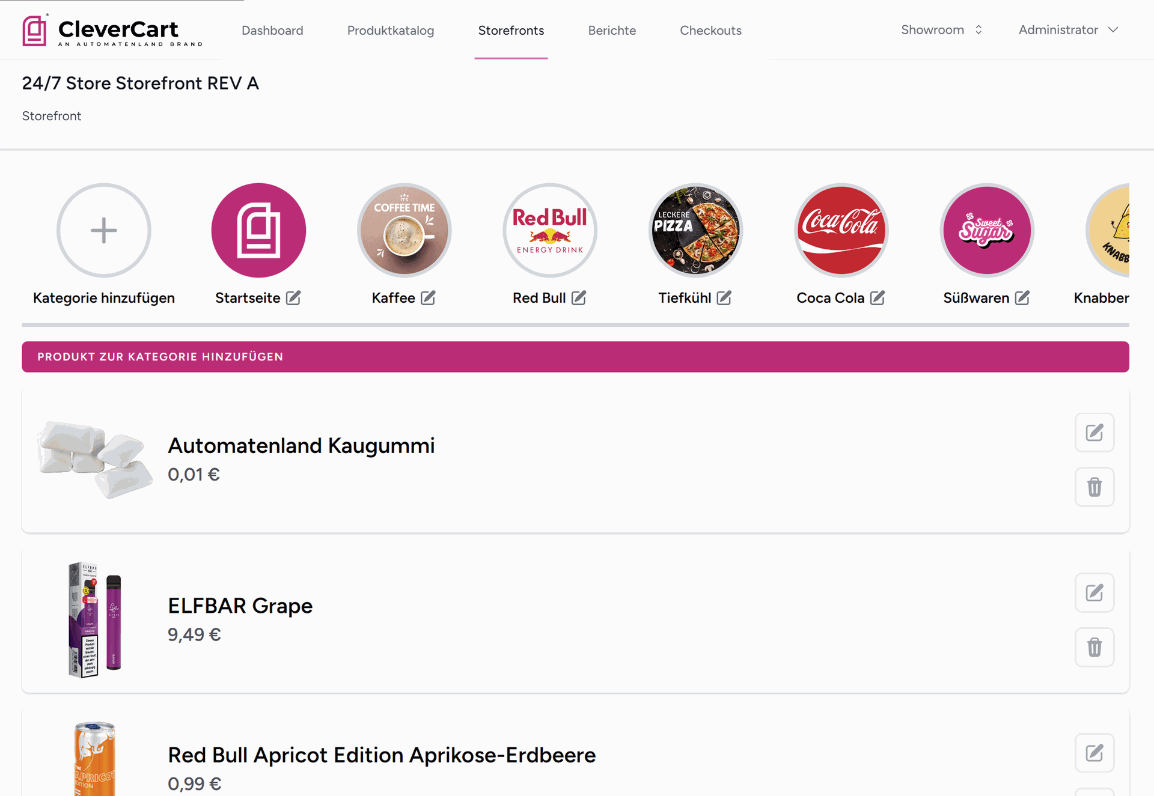Screen dimensions: 1154x796
Task: Click edit icon next to Tiefkühl
Action: tap(724, 298)
